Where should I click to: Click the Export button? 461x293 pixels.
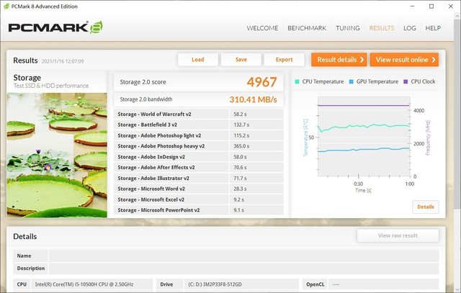click(x=284, y=60)
